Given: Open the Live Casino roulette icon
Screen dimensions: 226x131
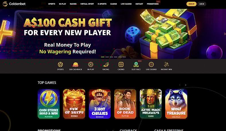Looking at the screenshot, I should tap(151, 64).
